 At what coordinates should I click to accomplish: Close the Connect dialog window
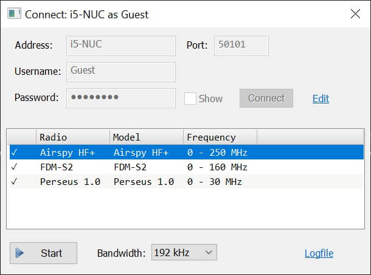pyautogui.click(x=355, y=14)
